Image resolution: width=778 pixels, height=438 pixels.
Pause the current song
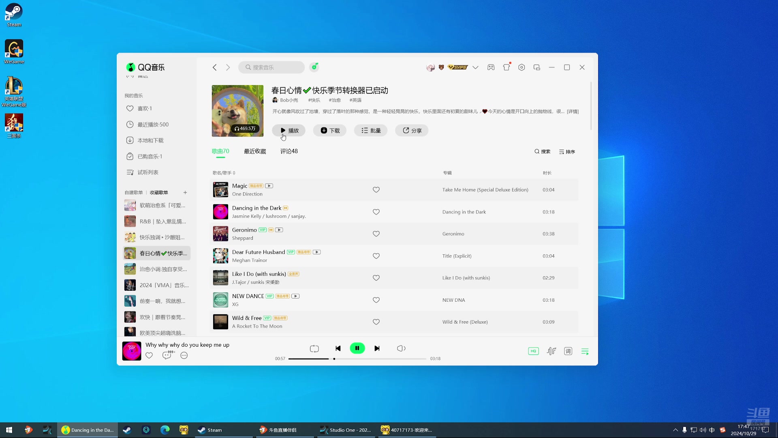click(x=357, y=348)
